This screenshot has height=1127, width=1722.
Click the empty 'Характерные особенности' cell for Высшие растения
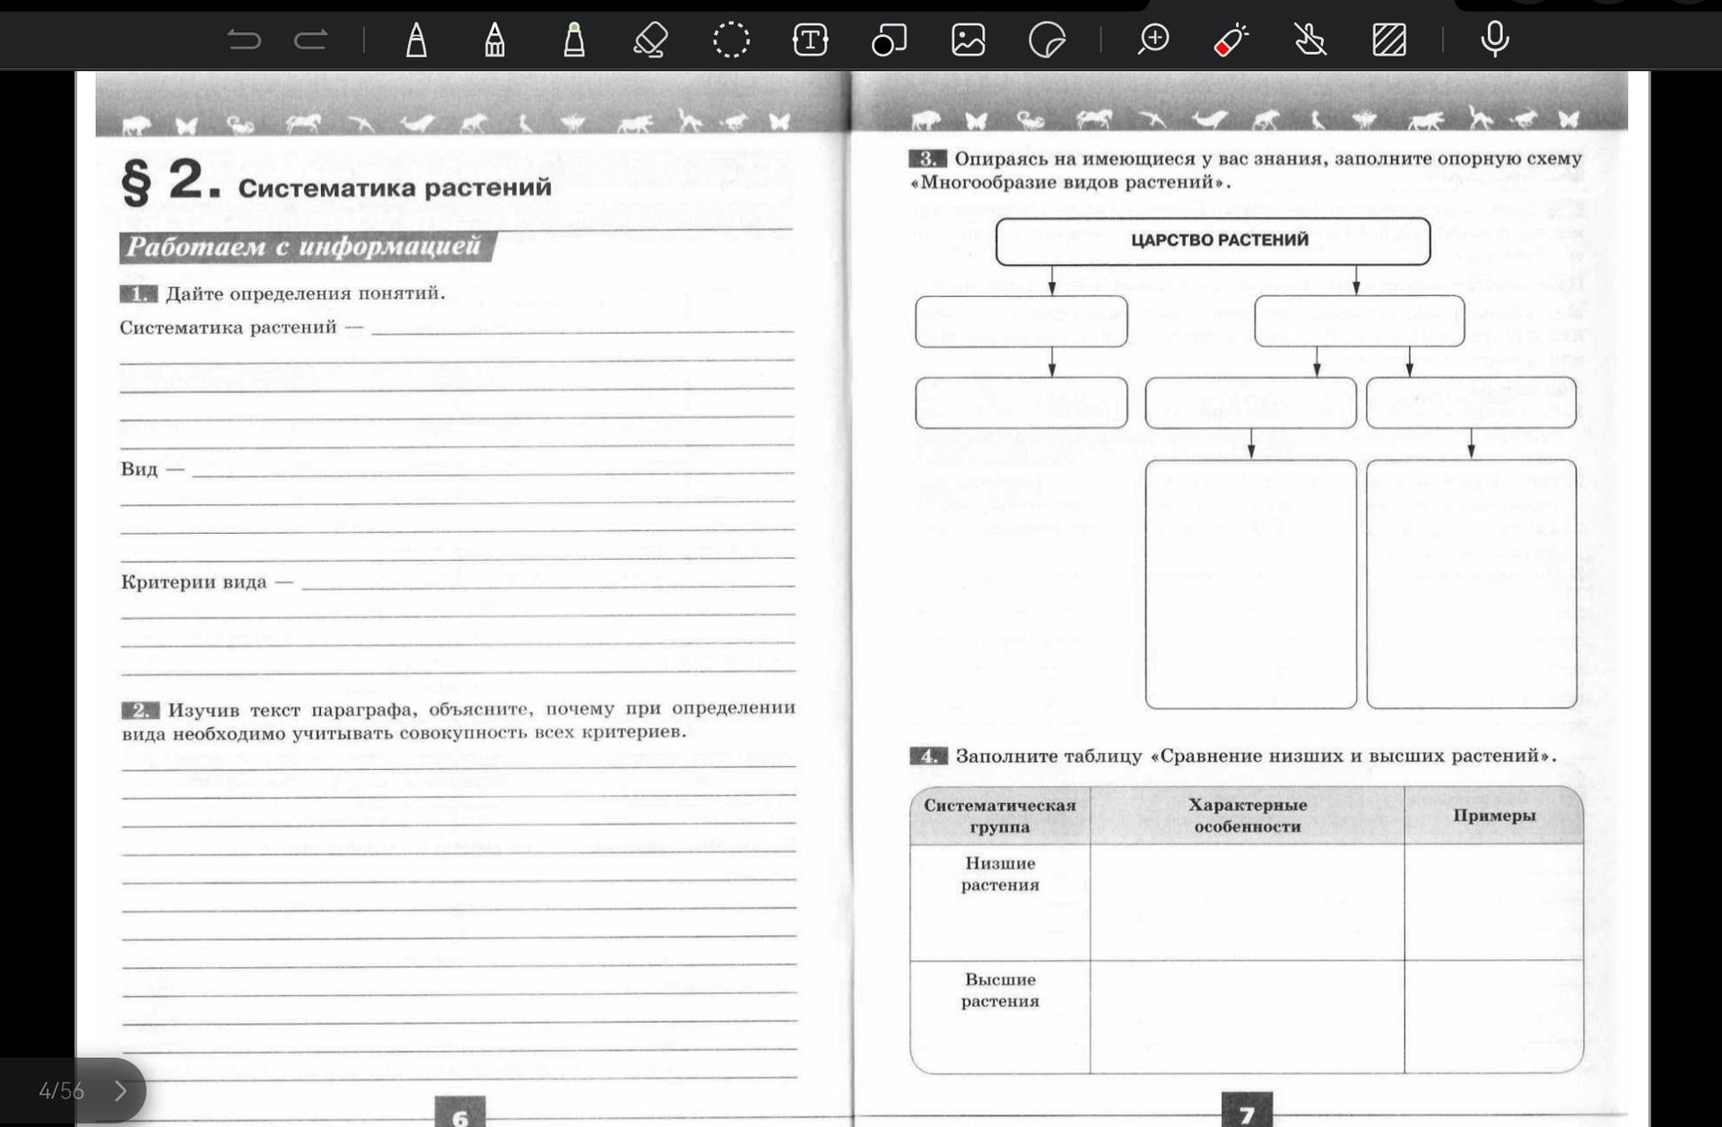pos(1248,1017)
